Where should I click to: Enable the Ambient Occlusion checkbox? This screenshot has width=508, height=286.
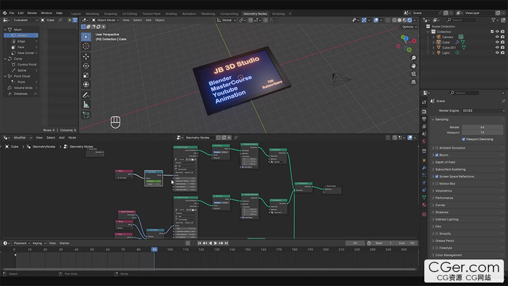coord(437,148)
